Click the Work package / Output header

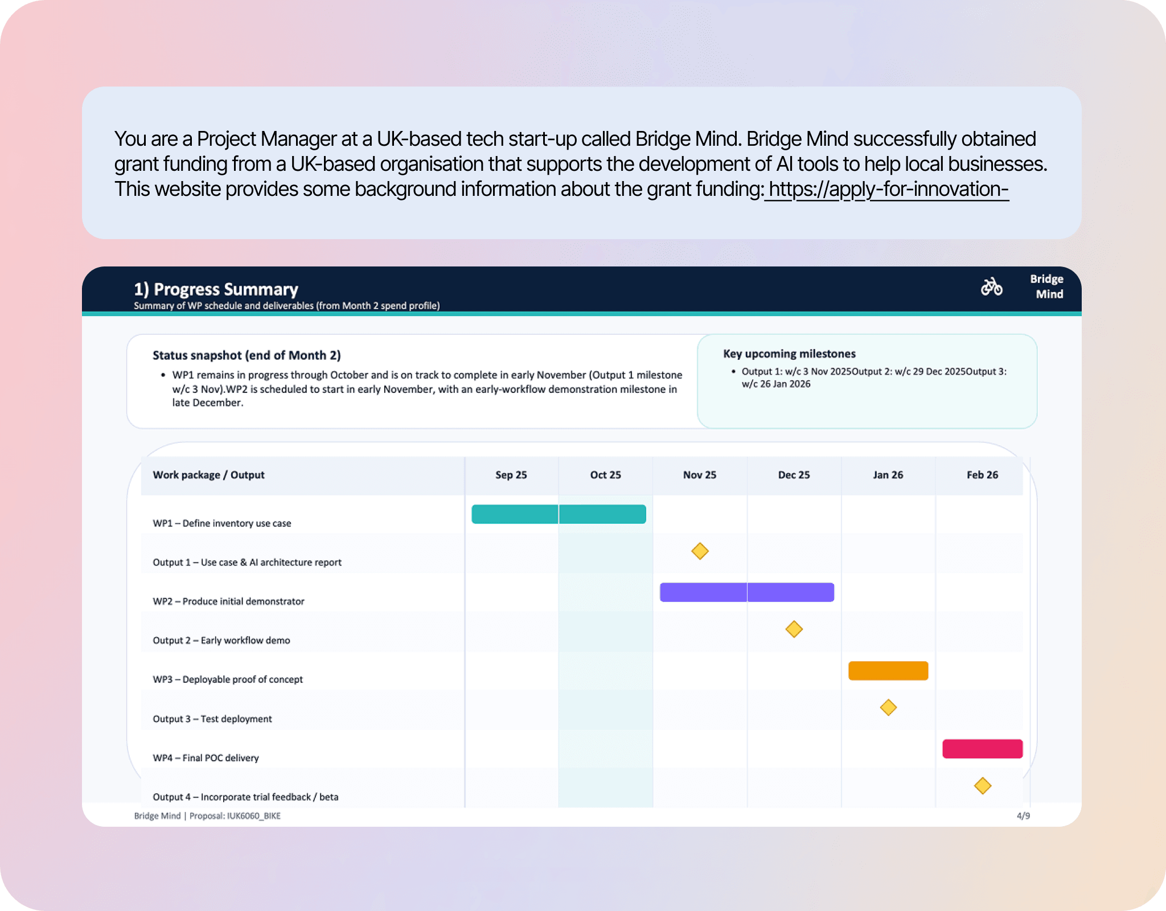208,475
